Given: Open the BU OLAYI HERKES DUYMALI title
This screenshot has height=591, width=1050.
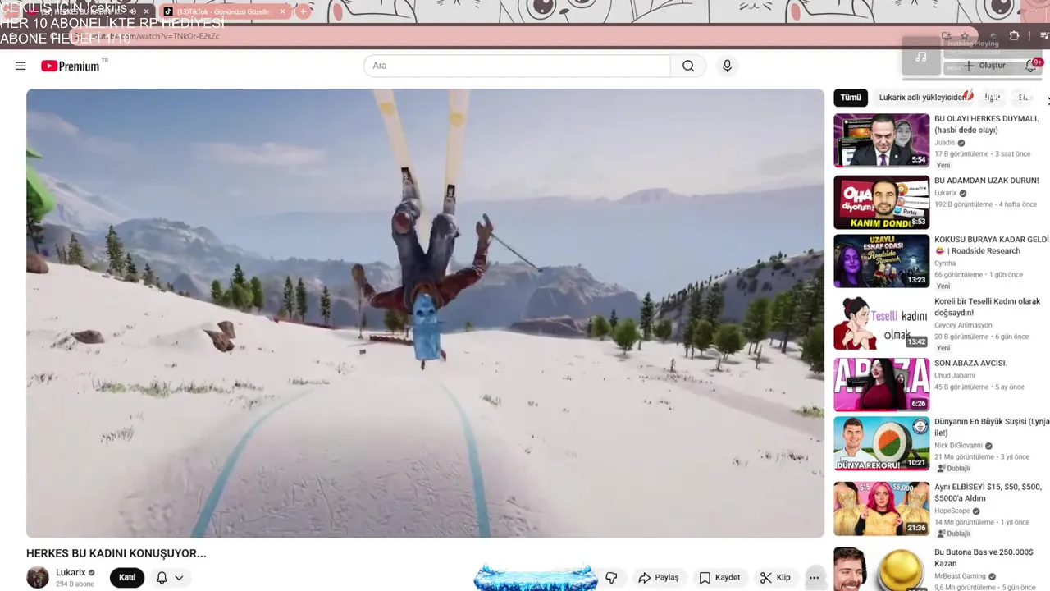Looking at the screenshot, I should pos(986,124).
